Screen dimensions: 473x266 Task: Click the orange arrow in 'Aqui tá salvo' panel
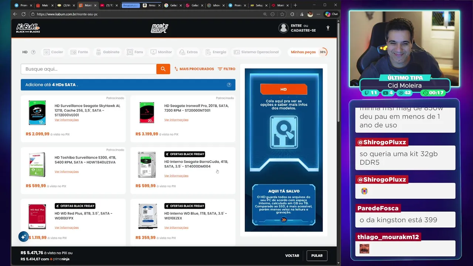coord(283,219)
